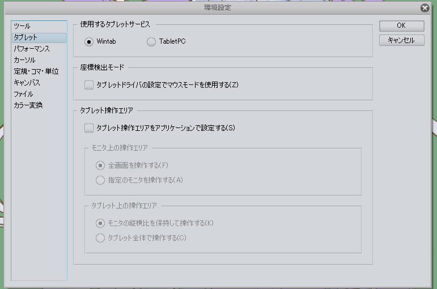Close the 環境設定 dialog
The image size is (437, 289).
pos(425,8)
